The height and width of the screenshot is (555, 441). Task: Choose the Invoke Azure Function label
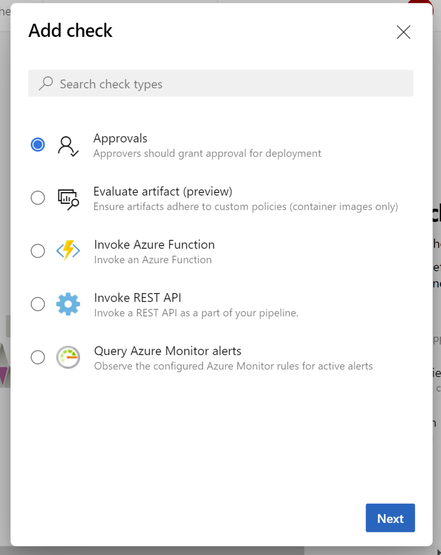(154, 245)
